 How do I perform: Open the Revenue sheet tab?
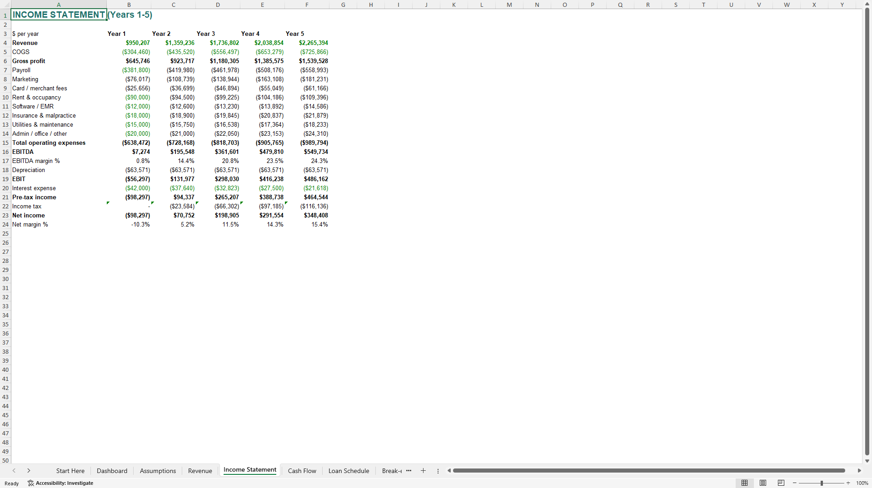[200, 471]
